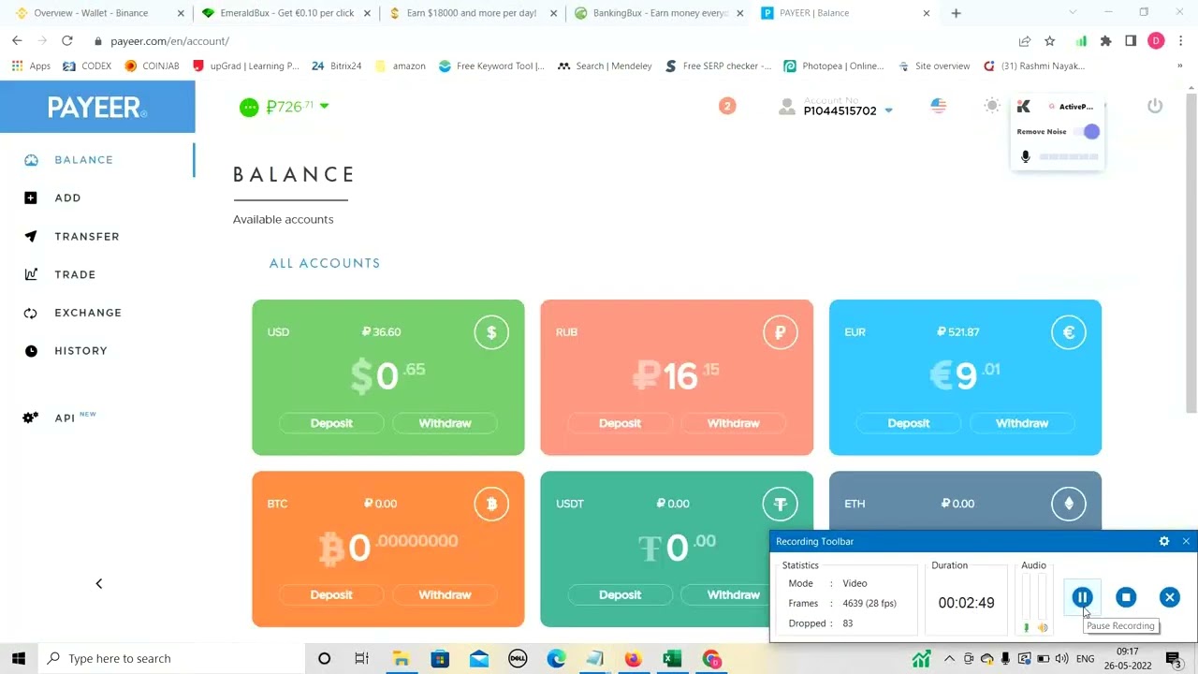Switch to the BankingBux browser tab
This screenshot has width=1198, height=674.
660,13
